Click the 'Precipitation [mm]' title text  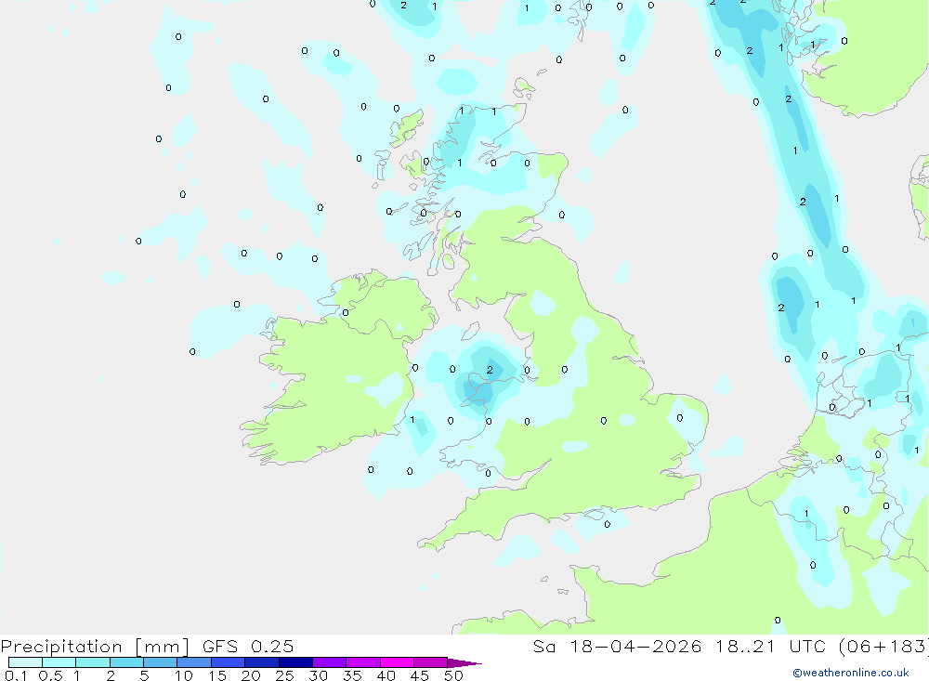(x=95, y=647)
